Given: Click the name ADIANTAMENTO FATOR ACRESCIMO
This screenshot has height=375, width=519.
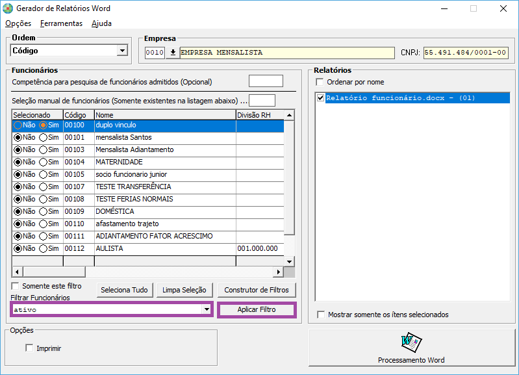Looking at the screenshot, I should pos(154,236).
